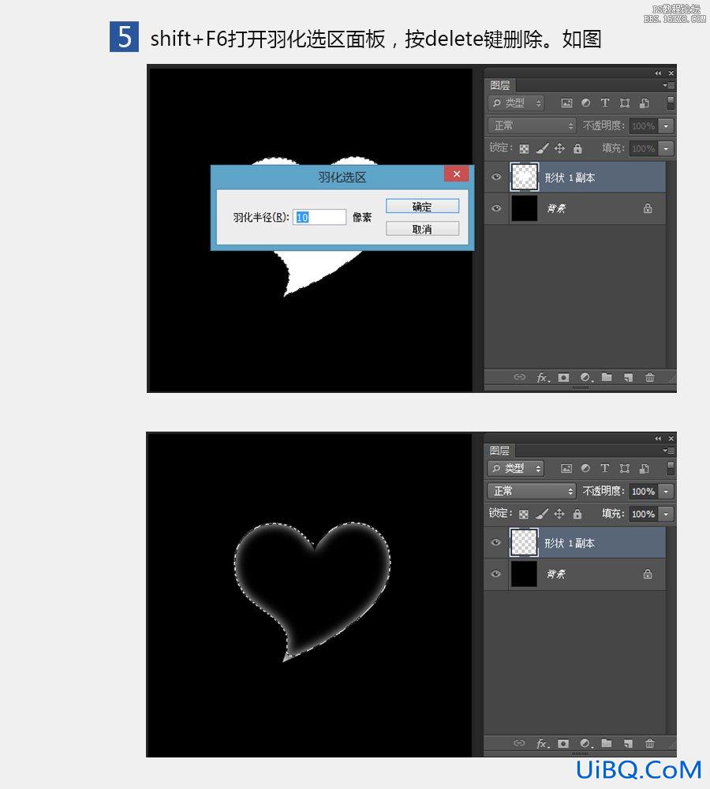Hide 背景 layer in lower Layers panel
The image size is (710, 789).
[496, 574]
